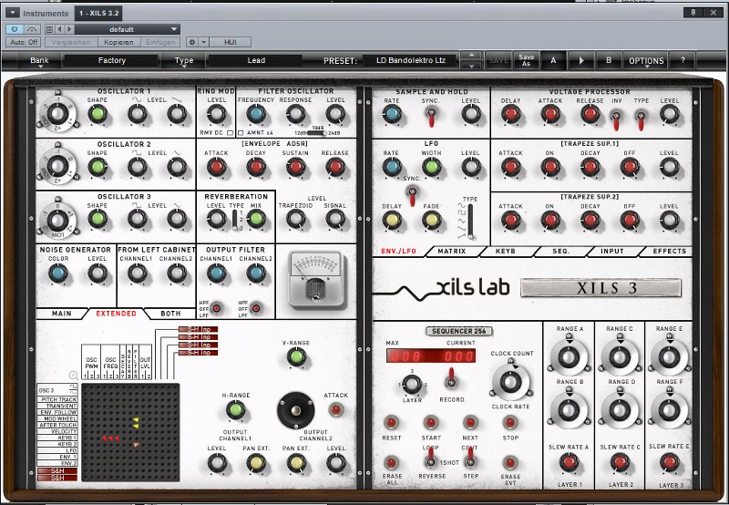
Task: Click Oscillator 2 frequency dial
Action: [x=57, y=166]
